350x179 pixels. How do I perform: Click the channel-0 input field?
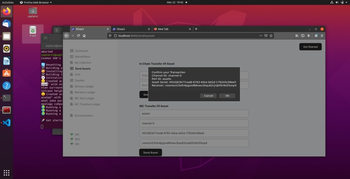[194, 123]
